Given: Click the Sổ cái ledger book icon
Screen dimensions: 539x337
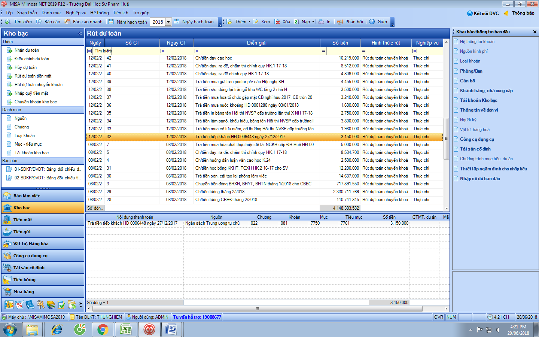Looking at the screenshot, I should click(30, 305).
